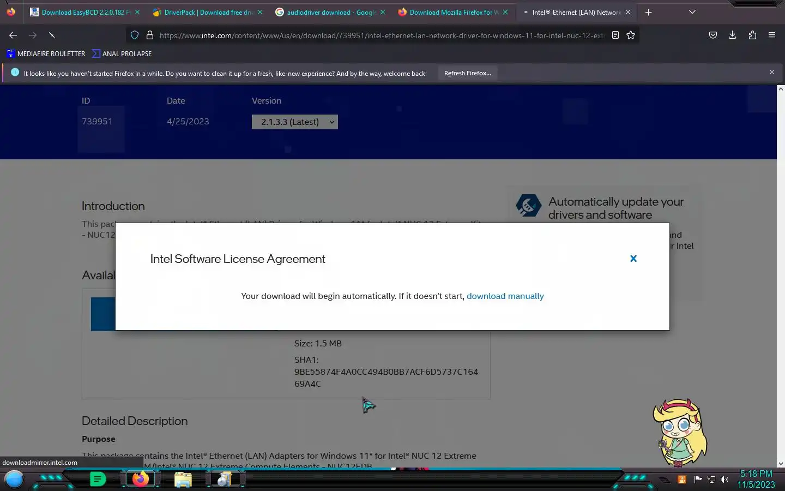
Task: Click the Purpose subheading
Action: point(99,439)
